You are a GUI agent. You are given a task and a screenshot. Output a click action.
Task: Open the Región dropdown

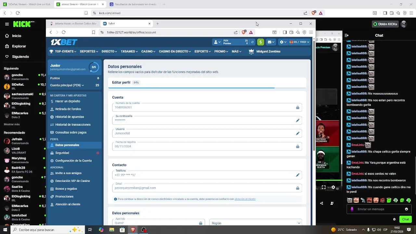point(255,223)
